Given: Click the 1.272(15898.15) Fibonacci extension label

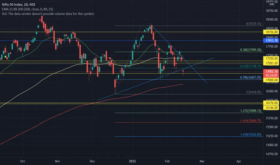Looking at the screenshot, I should click(x=251, y=111).
